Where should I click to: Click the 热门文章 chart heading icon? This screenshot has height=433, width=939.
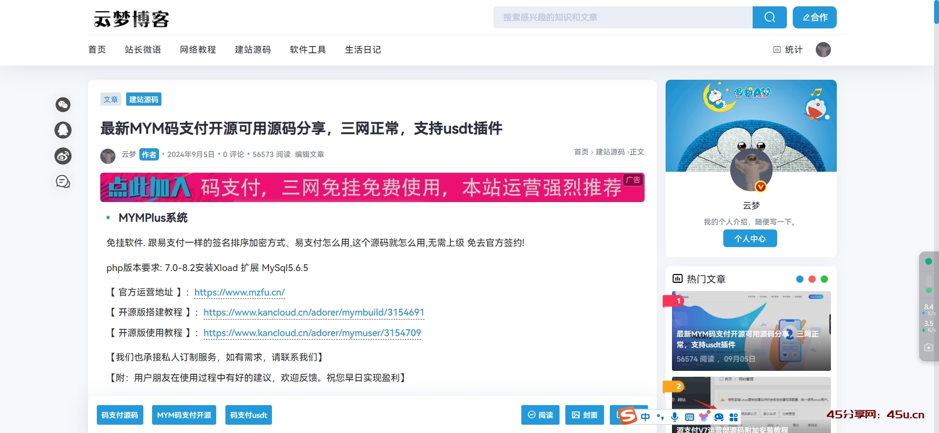click(x=677, y=279)
